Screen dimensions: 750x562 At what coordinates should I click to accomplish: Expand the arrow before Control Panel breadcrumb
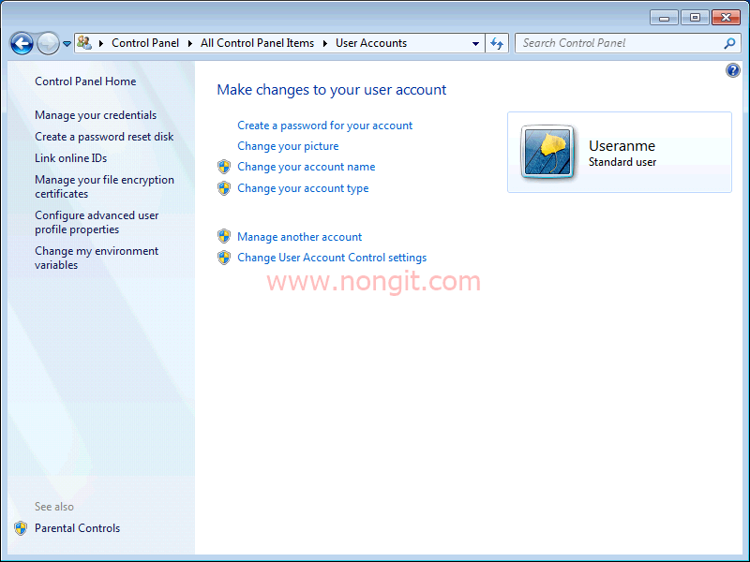101,43
